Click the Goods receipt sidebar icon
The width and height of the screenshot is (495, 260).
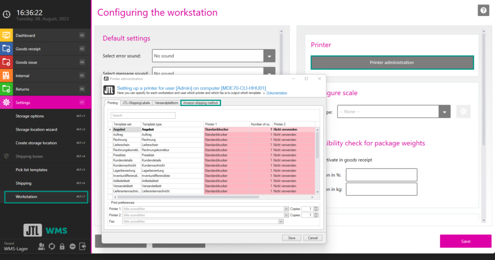tap(6, 49)
